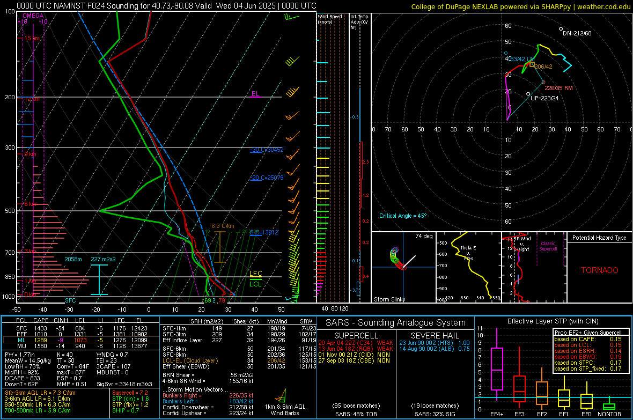This screenshot has width=633, height=420.
Task: Click the OMEGA label on skew-T
Action: pyautogui.click(x=33, y=16)
